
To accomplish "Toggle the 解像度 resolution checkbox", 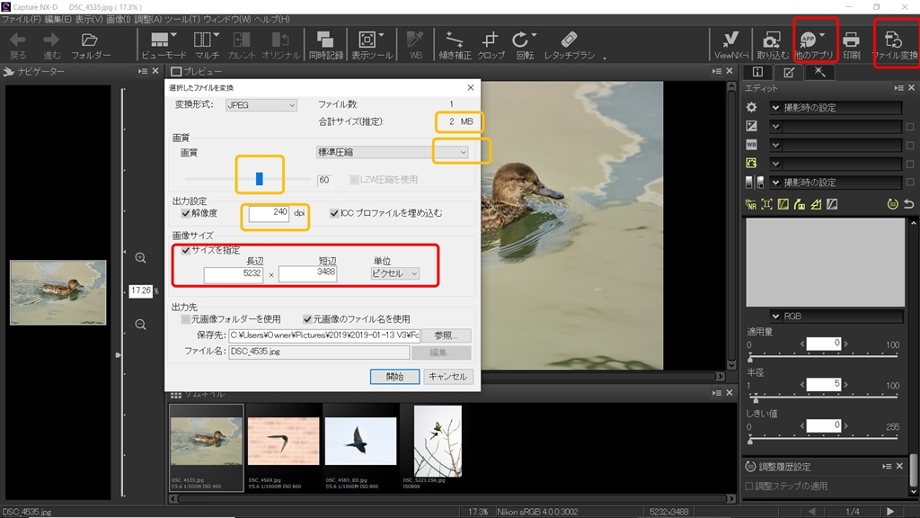I will tap(186, 214).
